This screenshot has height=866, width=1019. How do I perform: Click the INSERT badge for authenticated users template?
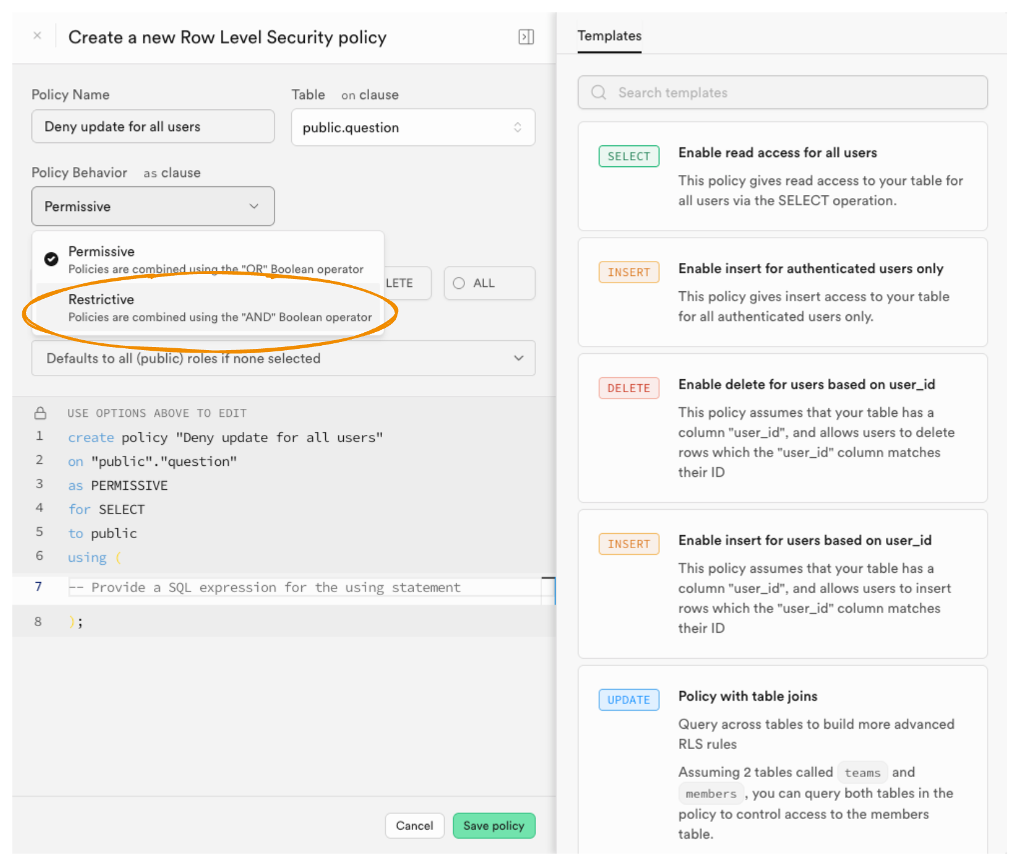(628, 272)
